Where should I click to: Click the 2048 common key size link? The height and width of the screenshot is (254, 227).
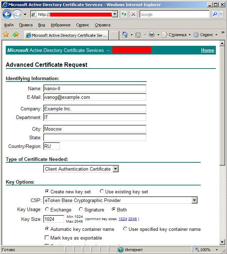[133, 219]
